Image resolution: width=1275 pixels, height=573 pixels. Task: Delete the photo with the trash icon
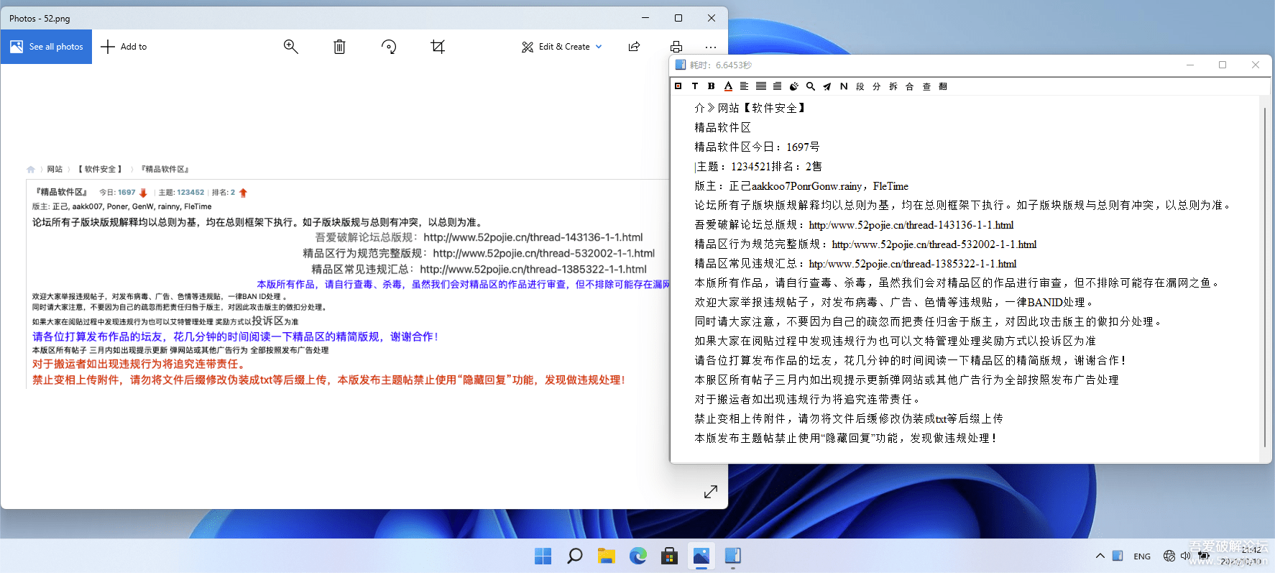[x=339, y=47]
